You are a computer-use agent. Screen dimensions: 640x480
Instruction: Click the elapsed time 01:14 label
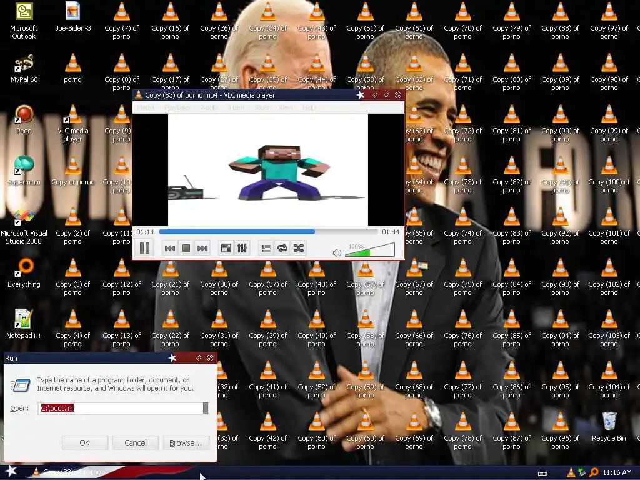145,232
